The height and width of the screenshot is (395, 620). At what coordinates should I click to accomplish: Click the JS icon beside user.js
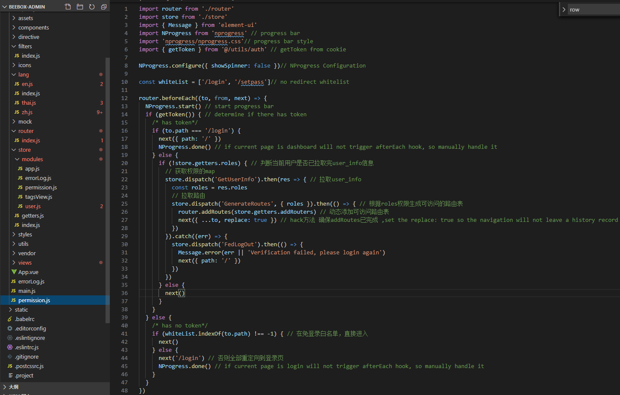tap(20, 206)
